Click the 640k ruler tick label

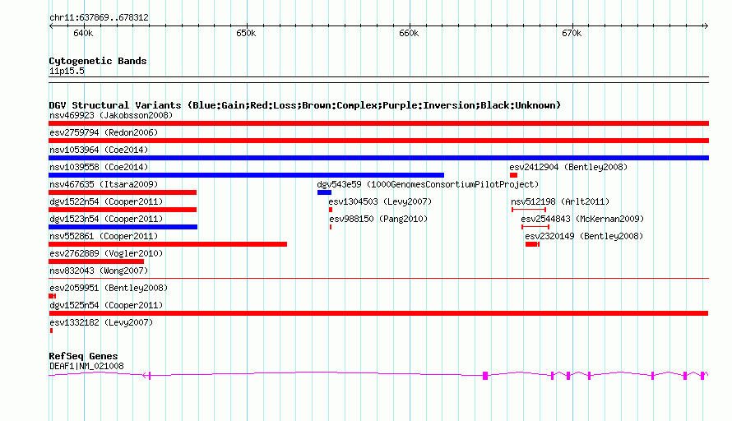pyautogui.click(x=83, y=33)
